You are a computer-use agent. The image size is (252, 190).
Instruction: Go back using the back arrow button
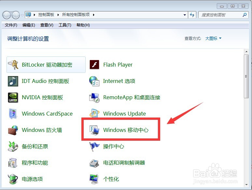click(x=7, y=15)
